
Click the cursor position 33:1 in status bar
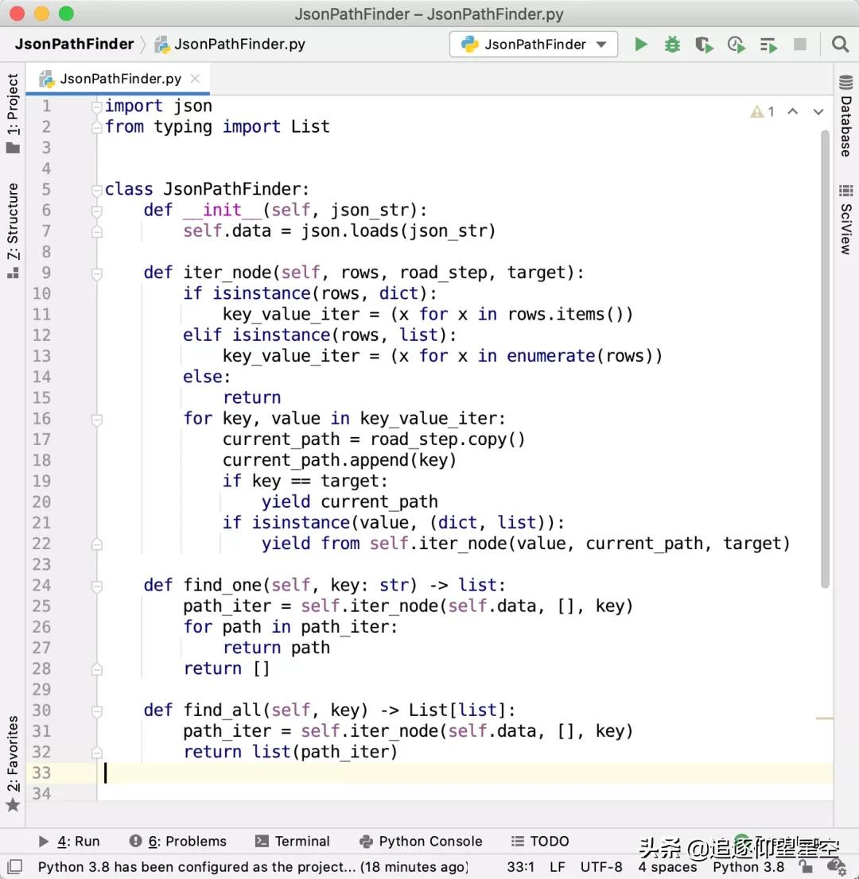[x=520, y=866]
